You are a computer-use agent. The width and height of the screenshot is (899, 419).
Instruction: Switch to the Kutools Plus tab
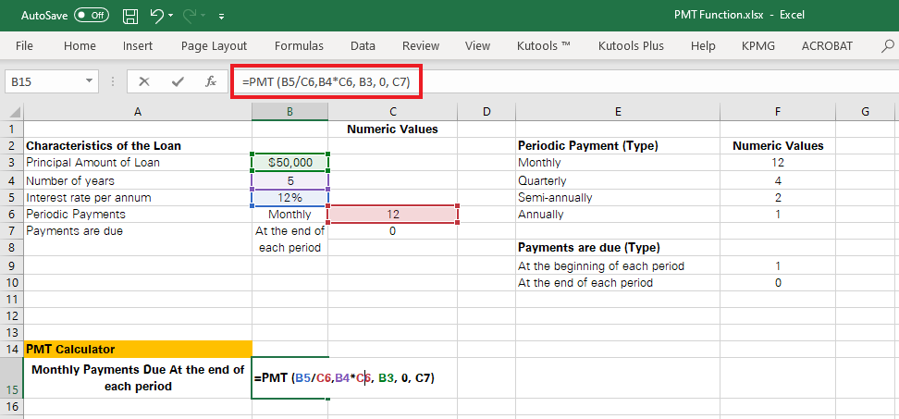pyautogui.click(x=631, y=46)
